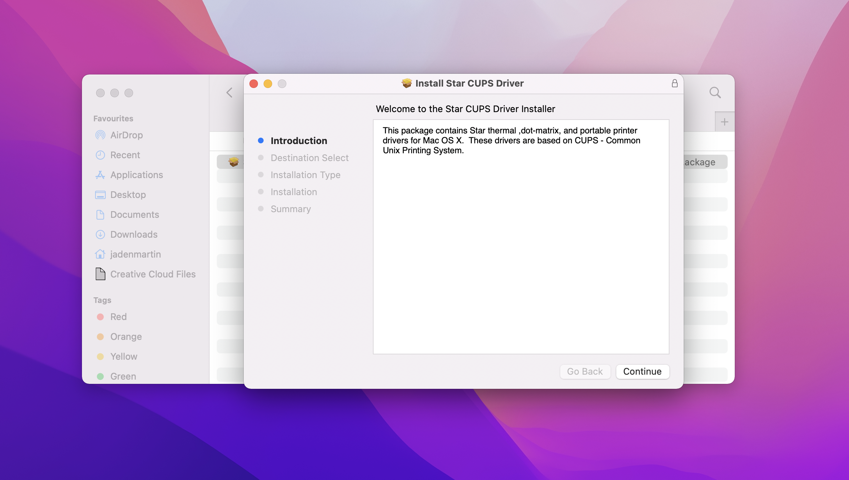Select the Desktop sidebar item
Screen dimensions: 849x480
click(128, 195)
